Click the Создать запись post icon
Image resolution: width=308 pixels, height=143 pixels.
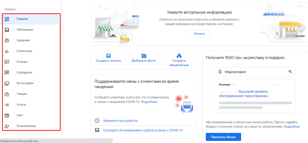point(108,56)
